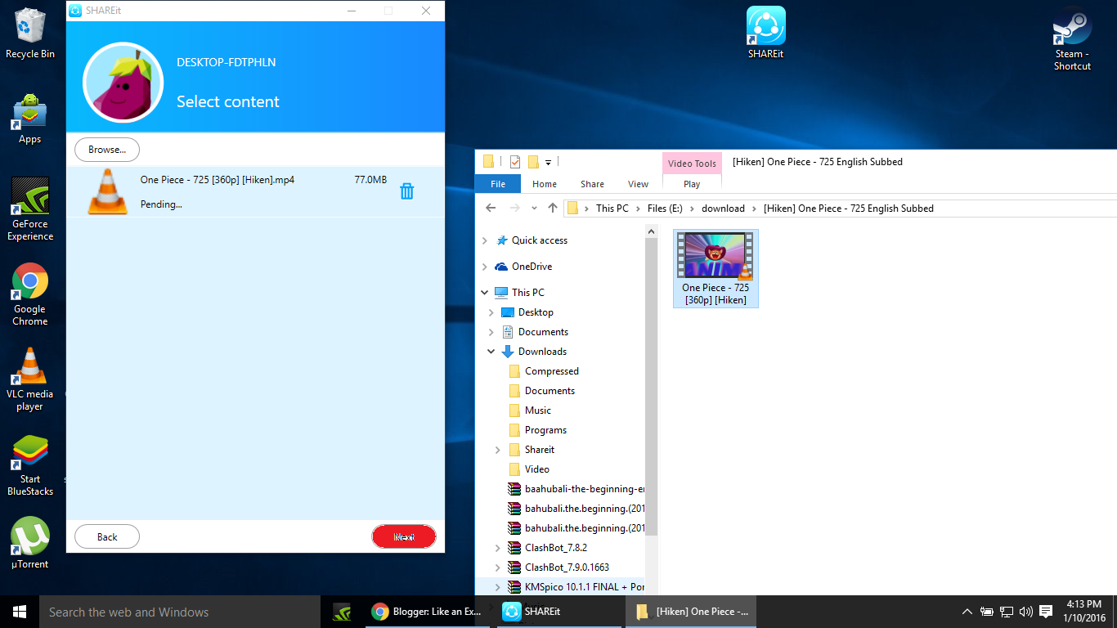The height and width of the screenshot is (628, 1117).
Task: Switch to the Hiken One Piece Explorer taskbar item
Action: 691,612
